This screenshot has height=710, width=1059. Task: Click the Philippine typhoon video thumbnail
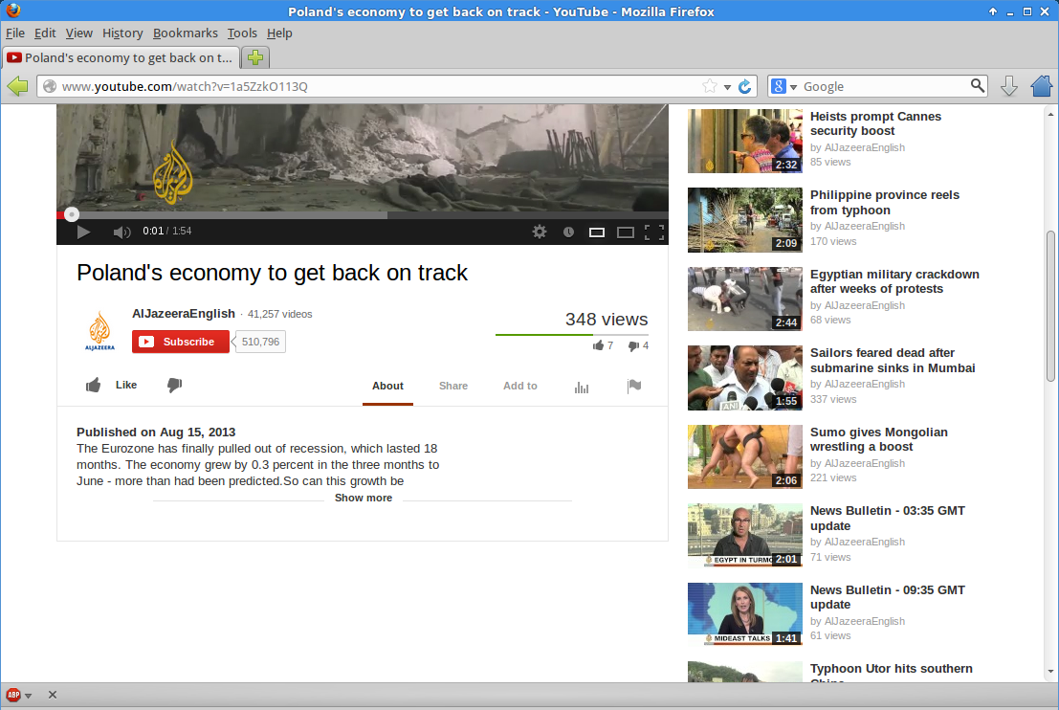[745, 220]
